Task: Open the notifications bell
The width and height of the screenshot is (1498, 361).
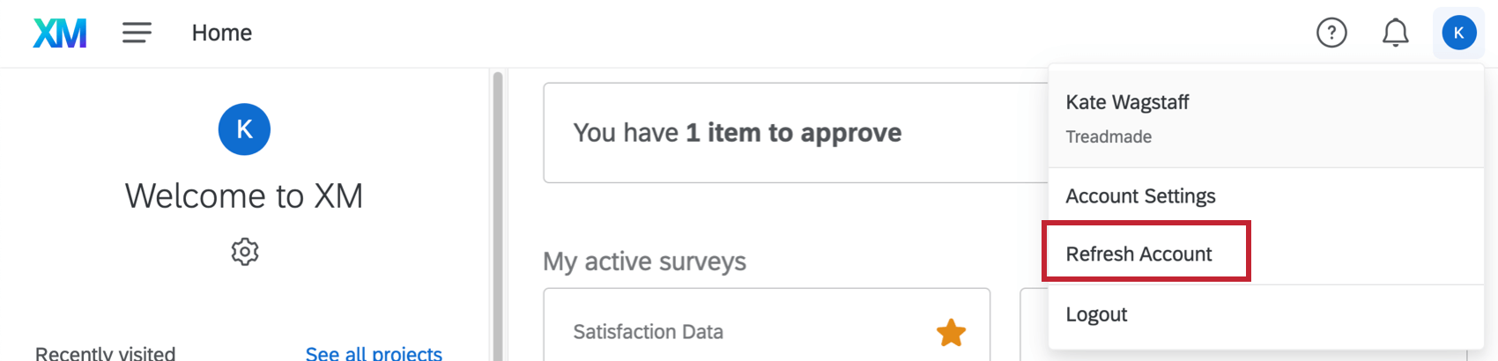Action: [x=1395, y=33]
